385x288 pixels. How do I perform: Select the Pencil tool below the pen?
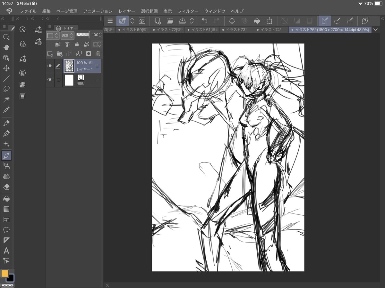pyautogui.click(x=6, y=133)
